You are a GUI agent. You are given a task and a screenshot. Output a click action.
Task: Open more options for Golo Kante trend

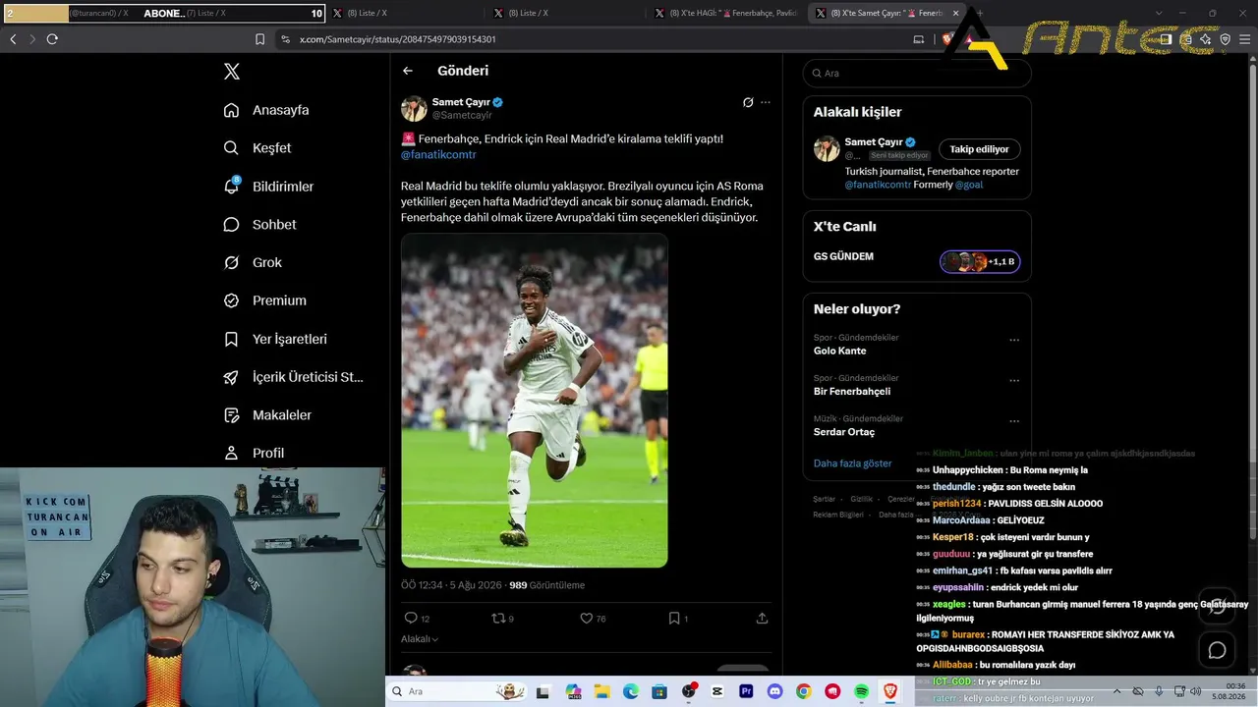click(1014, 341)
